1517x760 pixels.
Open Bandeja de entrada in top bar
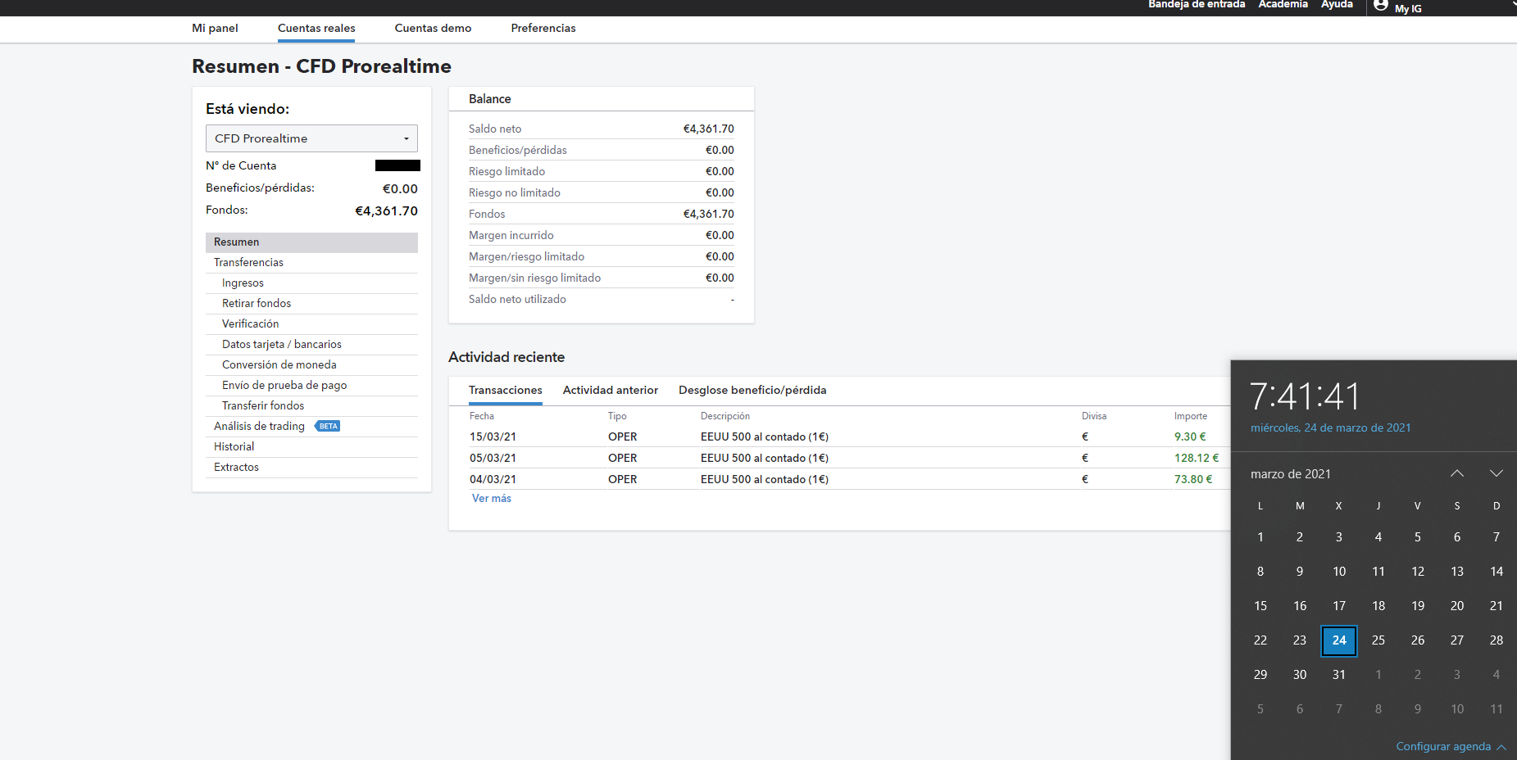pyautogui.click(x=1196, y=5)
